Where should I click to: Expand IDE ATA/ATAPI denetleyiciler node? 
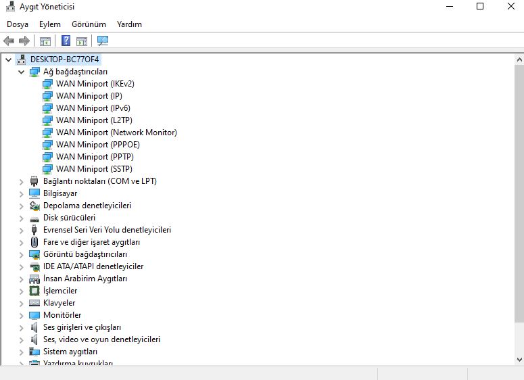22,266
